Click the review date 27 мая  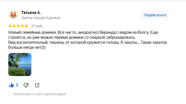pyautogui.click(x=37, y=26)
